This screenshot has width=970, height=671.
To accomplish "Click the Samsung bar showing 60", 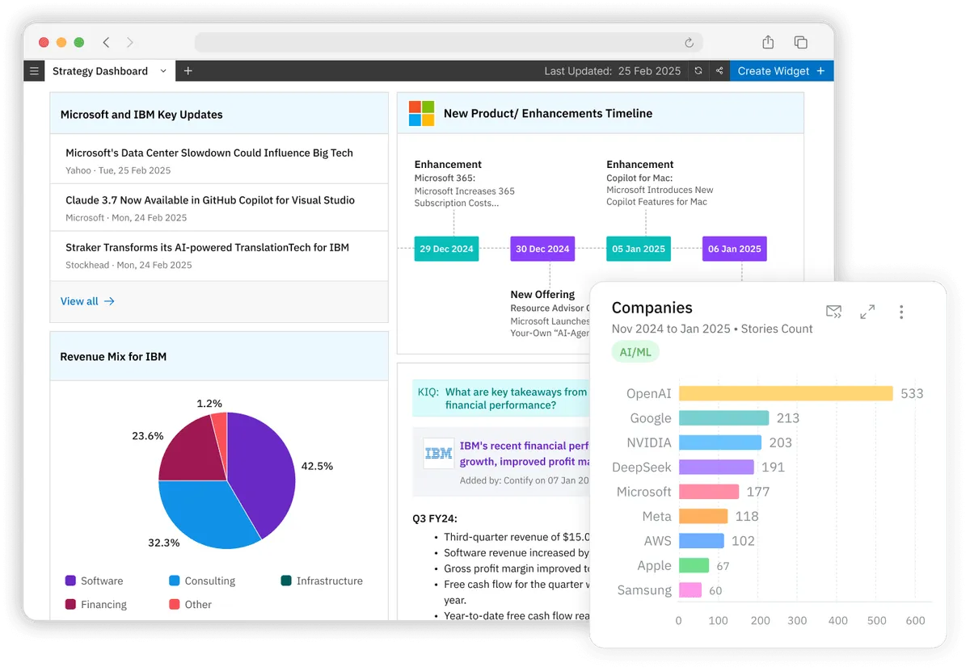I will pyautogui.click(x=690, y=590).
